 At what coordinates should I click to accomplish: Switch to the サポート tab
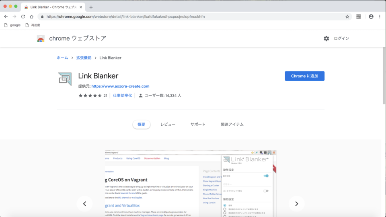click(198, 125)
